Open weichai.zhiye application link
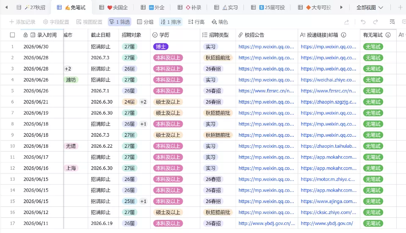 [328, 80]
